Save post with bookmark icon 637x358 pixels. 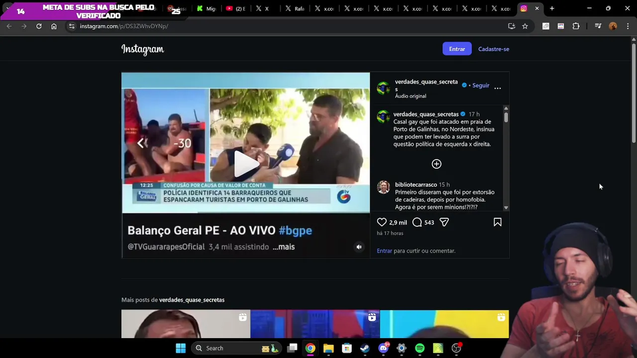pos(497,222)
